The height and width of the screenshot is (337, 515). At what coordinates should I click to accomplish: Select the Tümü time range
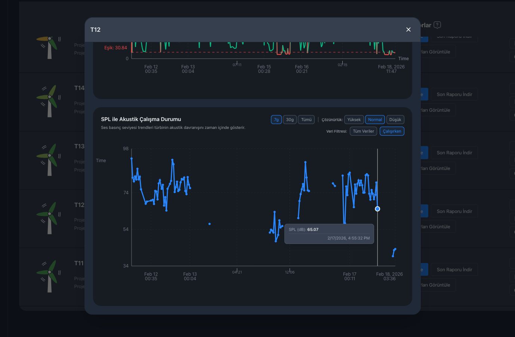(306, 120)
